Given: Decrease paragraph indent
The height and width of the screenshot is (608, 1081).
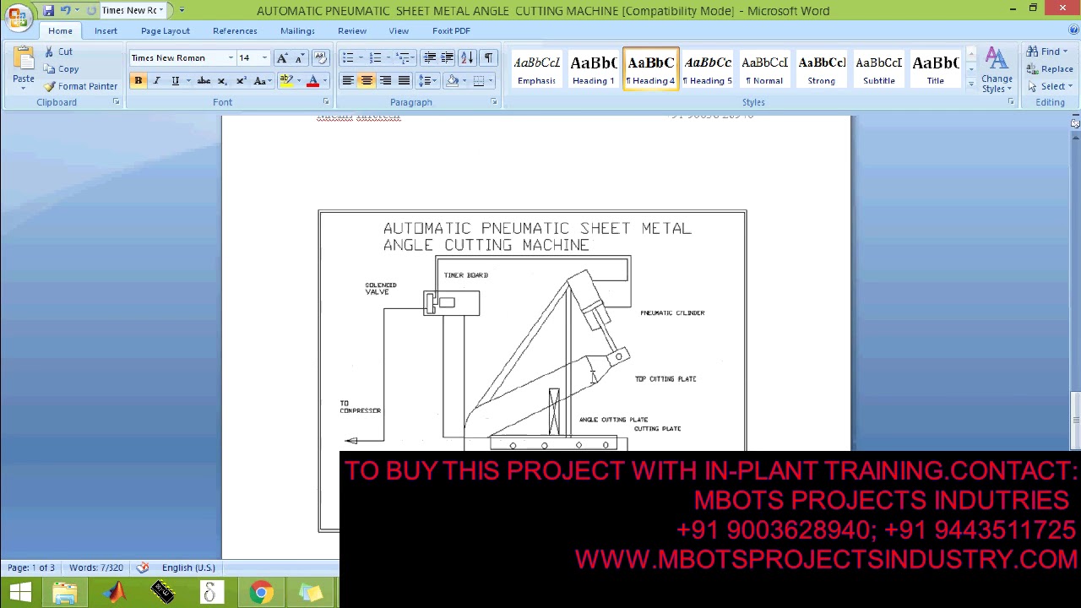Looking at the screenshot, I should click(x=430, y=58).
